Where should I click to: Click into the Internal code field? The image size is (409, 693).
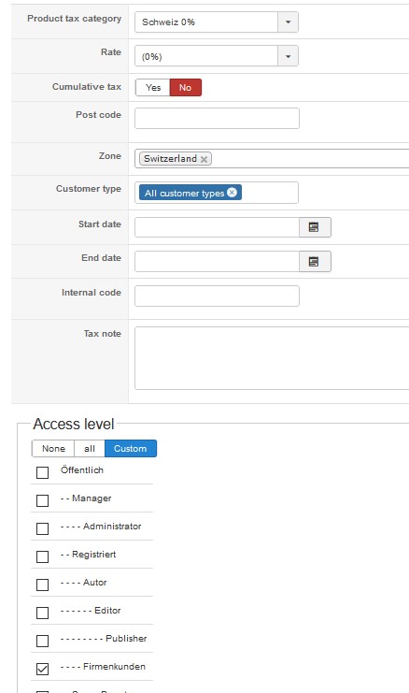pyautogui.click(x=217, y=296)
